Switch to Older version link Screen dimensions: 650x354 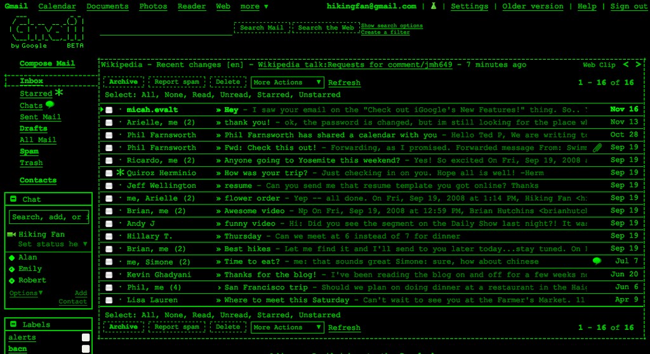coord(533,6)
